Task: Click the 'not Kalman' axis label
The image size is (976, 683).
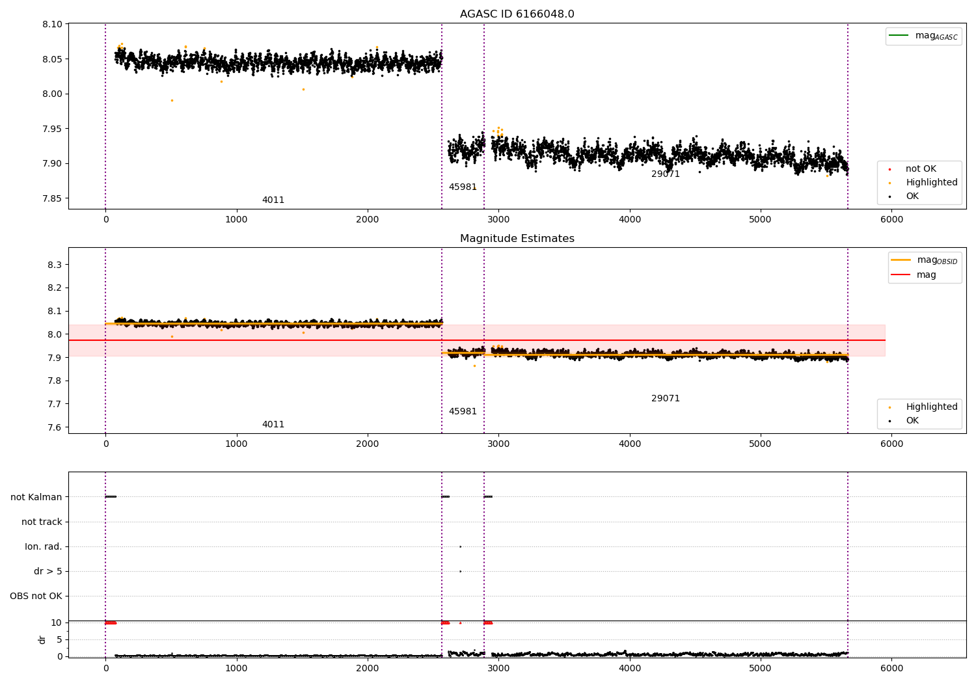Action: [x=36, y=498]
